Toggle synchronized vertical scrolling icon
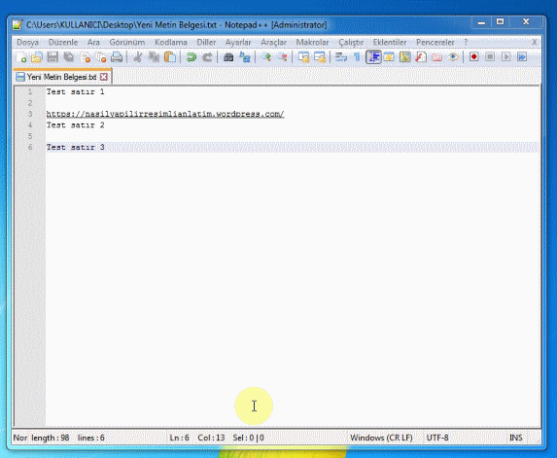Screen dimensions: 557x458 [303, 56]
